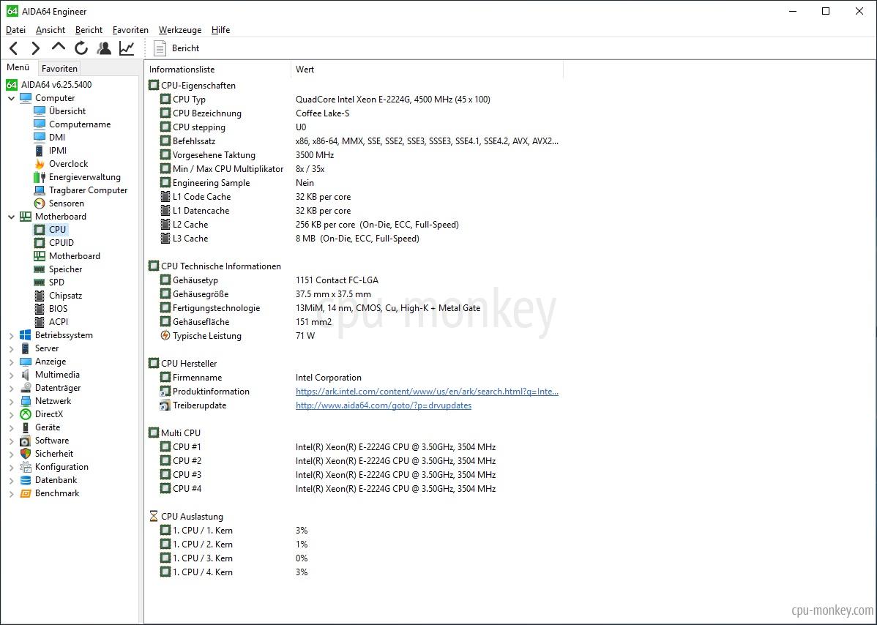Screen dimensions: 877x625
Task: Click the CPU Auslastung hourglass icon
Action: 154,516
